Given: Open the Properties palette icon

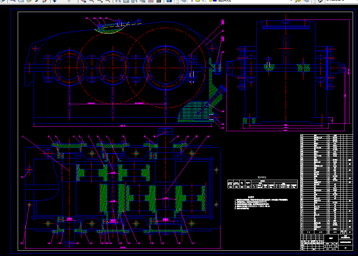Looking at the screenshot, I should click(118, 1).
